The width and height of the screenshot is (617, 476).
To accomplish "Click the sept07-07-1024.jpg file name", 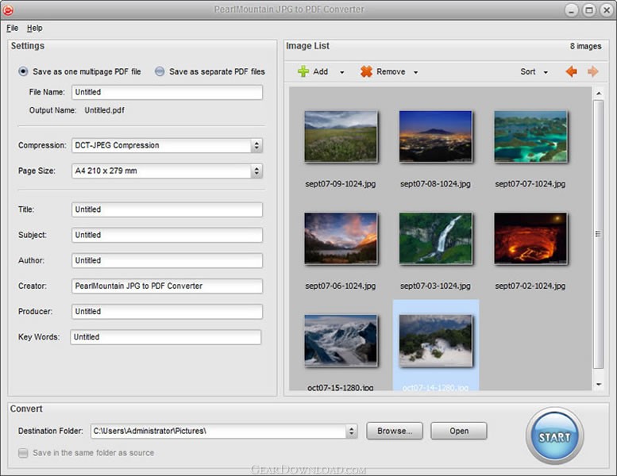I will pyautogui.click(x=530, y=184).
